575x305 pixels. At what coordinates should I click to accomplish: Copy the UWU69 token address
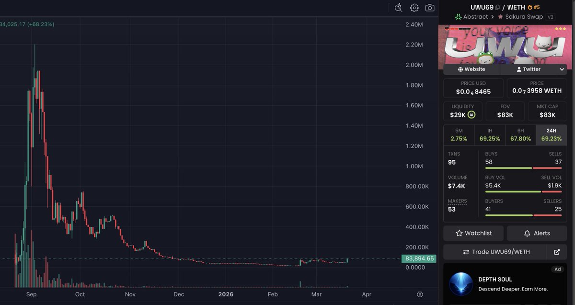coord(497,7)
